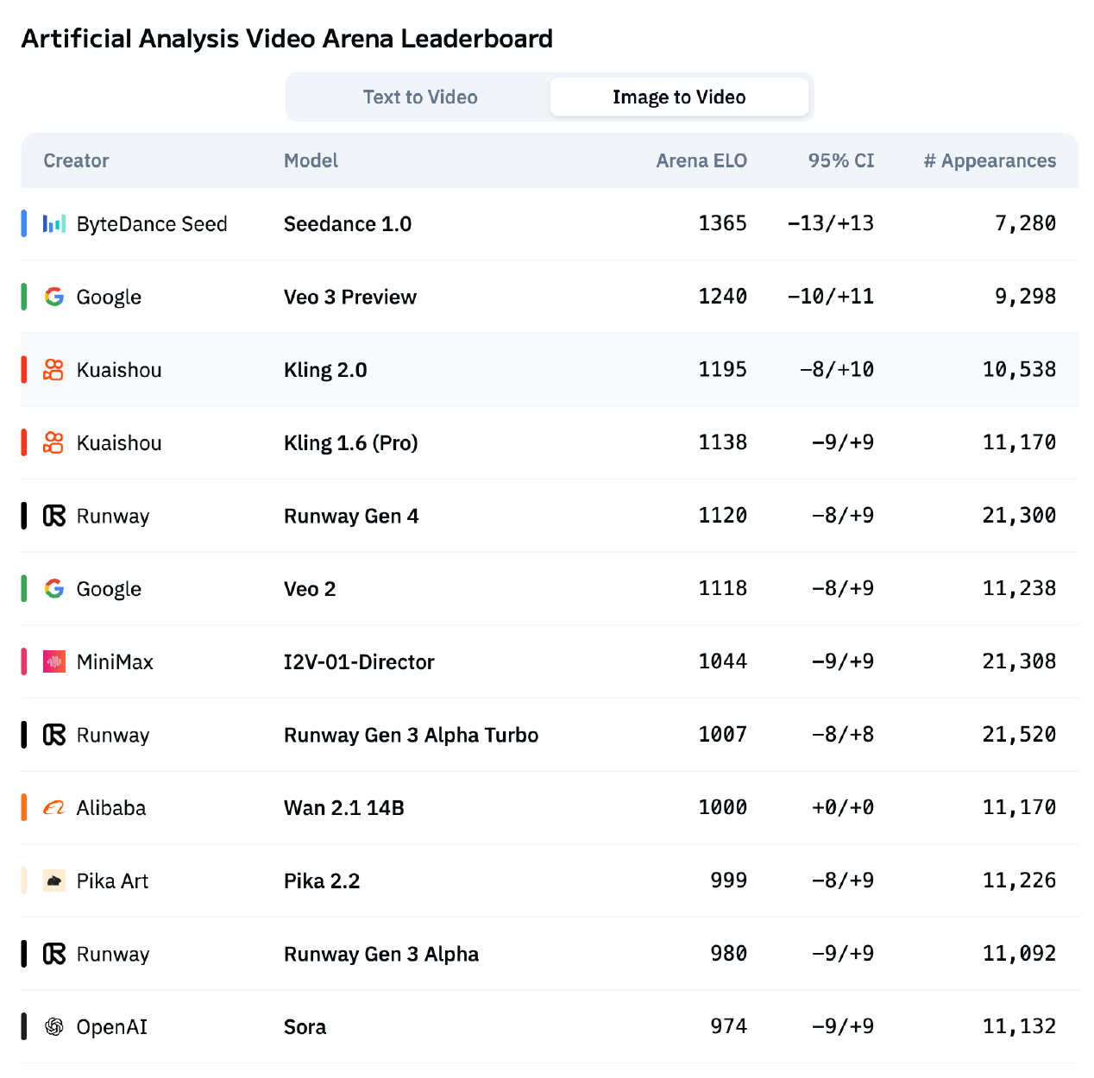Click the Alibaba creator name

pyautogui.click(x=111, y=808)
